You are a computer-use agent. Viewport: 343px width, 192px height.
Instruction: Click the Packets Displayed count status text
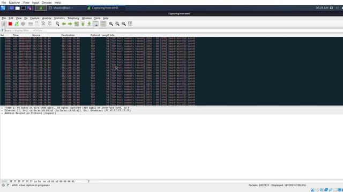277,185
